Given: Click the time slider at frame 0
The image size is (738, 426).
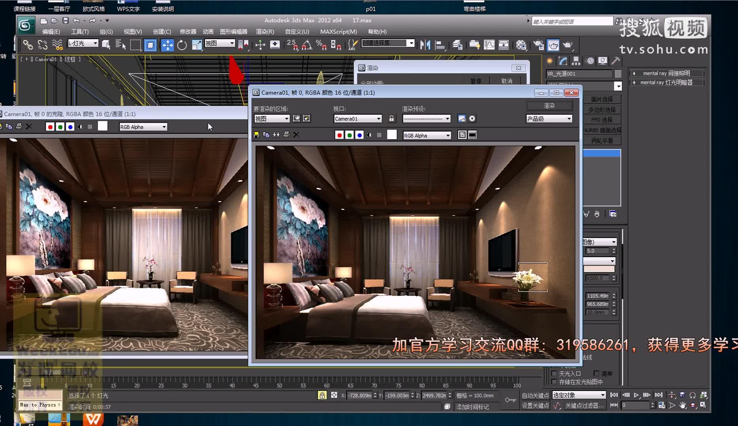Looking at the screenshot, I should [x=53, y=372].
